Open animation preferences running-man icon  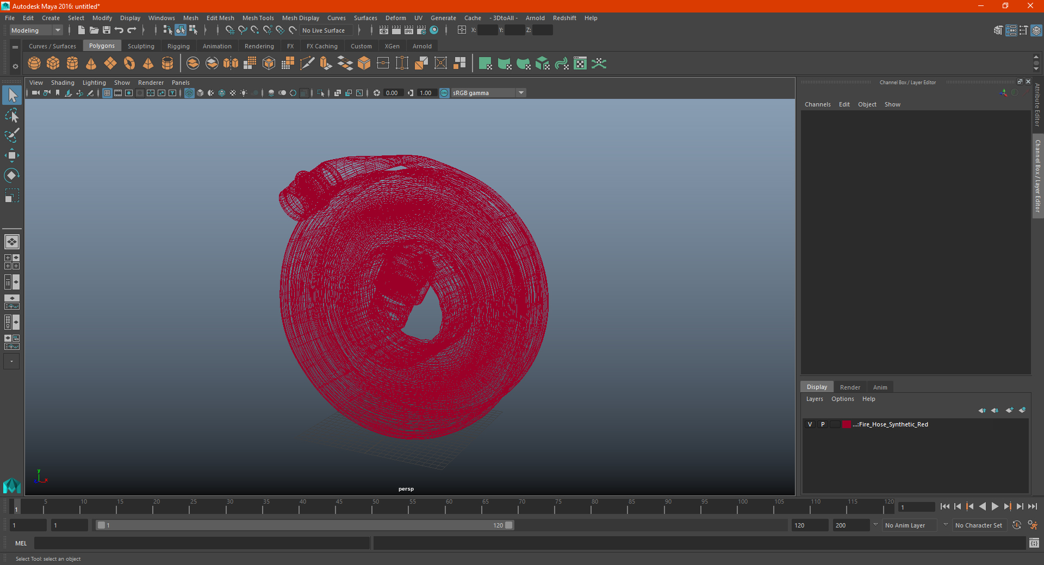coord(1033,525)
